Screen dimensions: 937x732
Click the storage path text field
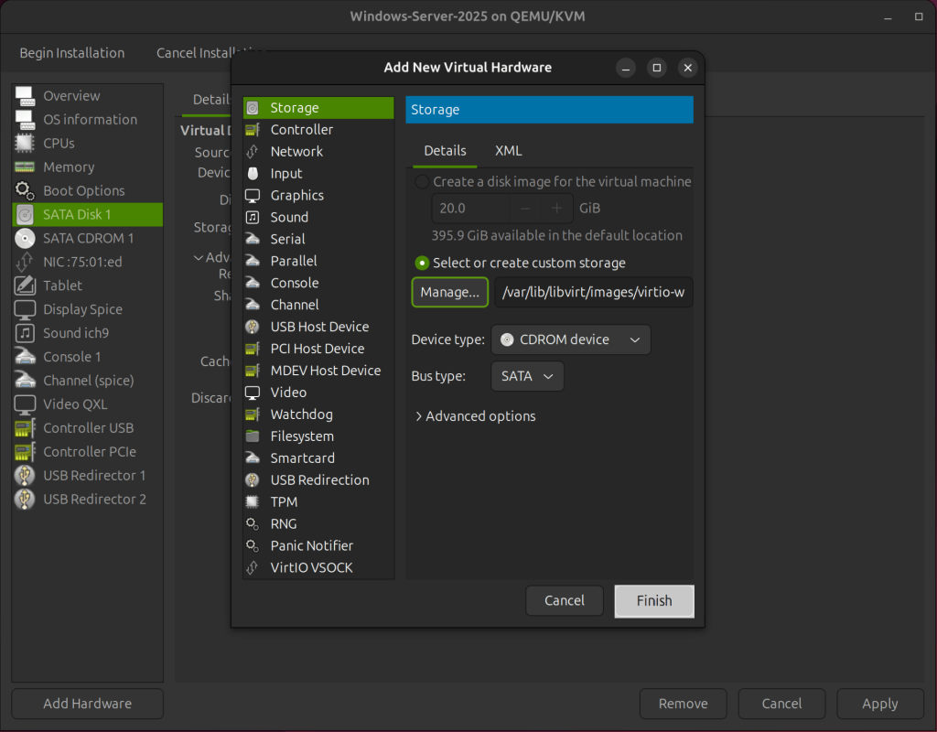click(x=593, y=292)
